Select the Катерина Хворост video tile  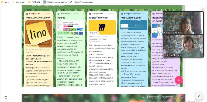(183, 23)
